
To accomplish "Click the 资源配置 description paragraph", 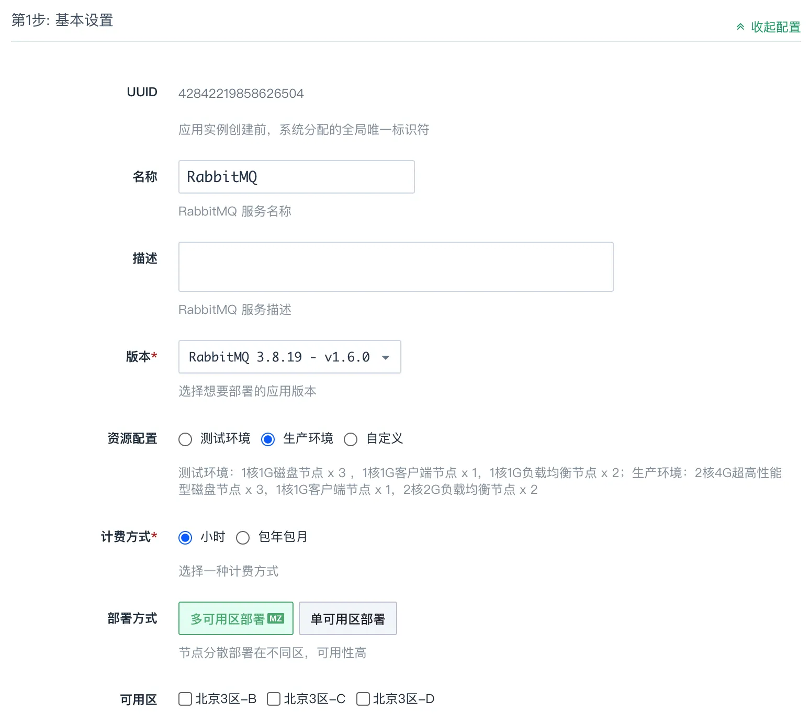I will tap(480, 481).
